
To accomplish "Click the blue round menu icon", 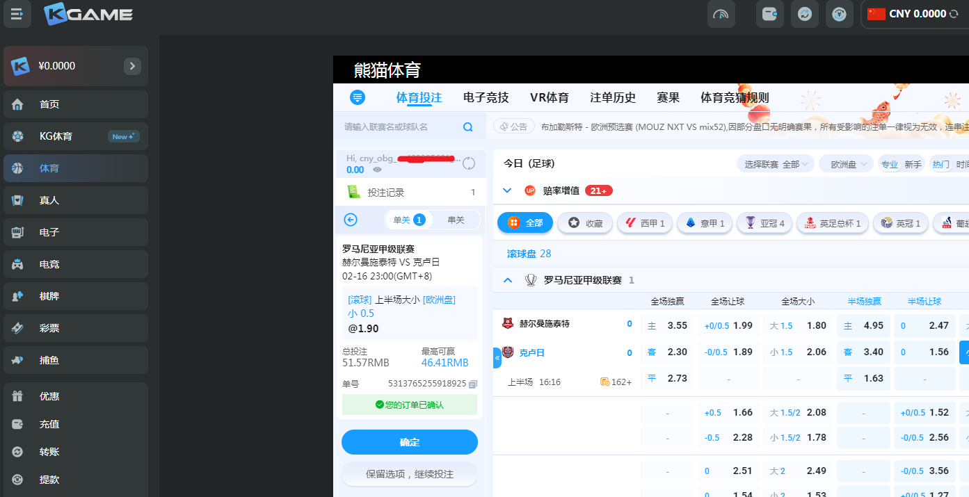I will (x=358, y=97).
